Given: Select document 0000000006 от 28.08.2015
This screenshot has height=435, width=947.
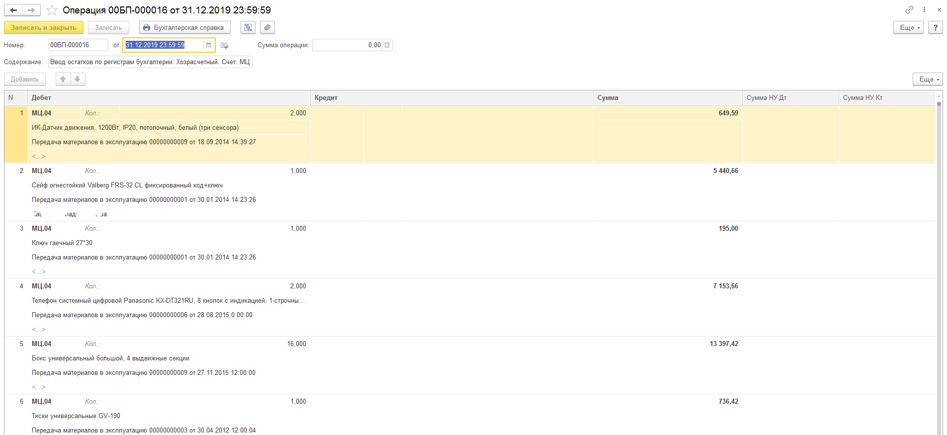Looking at the screenshot, I should click(x=169, y=315).
